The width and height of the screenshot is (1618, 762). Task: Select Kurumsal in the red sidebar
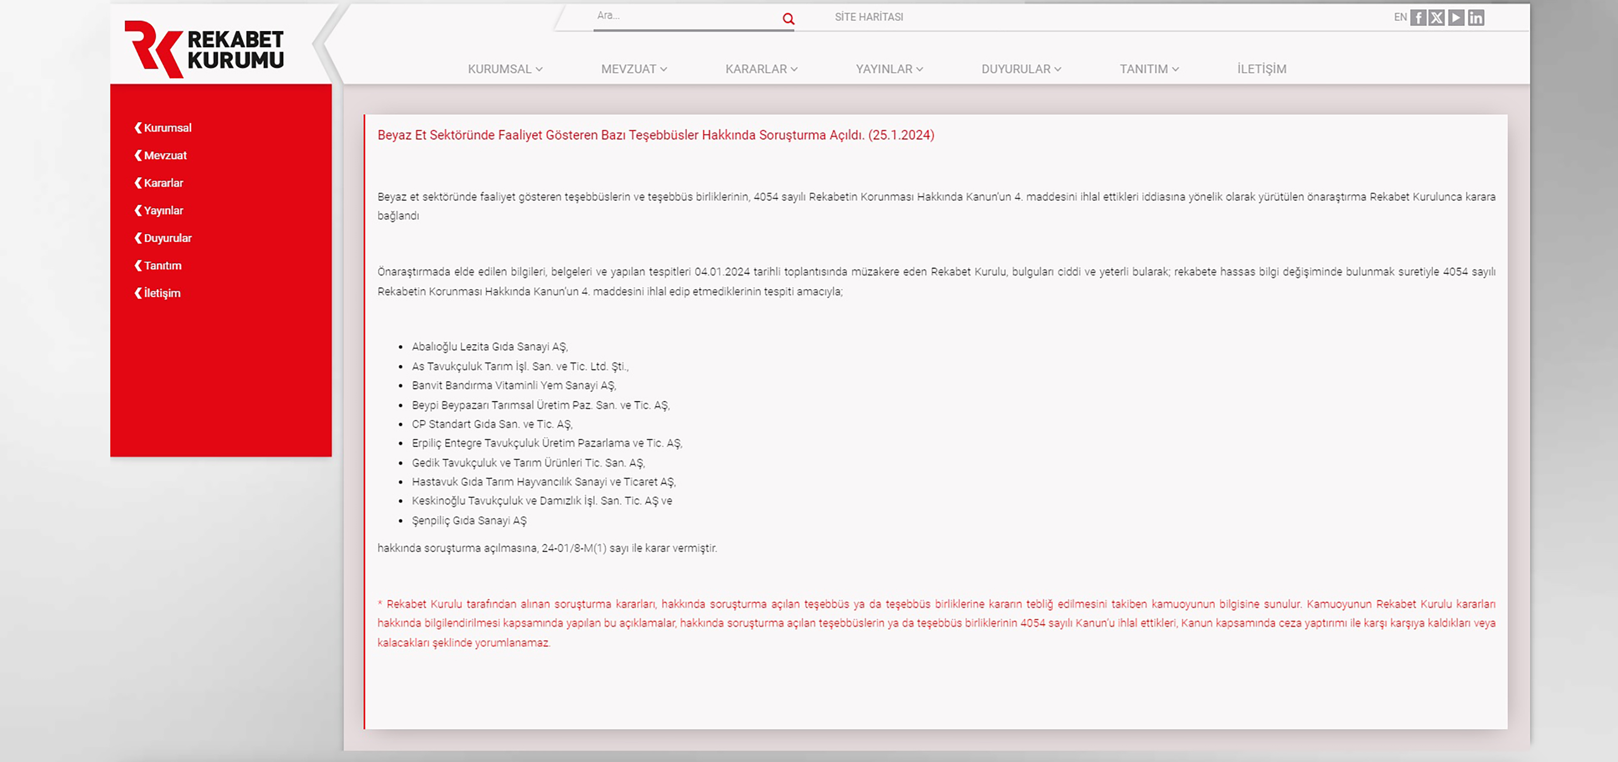coord(163,128)
